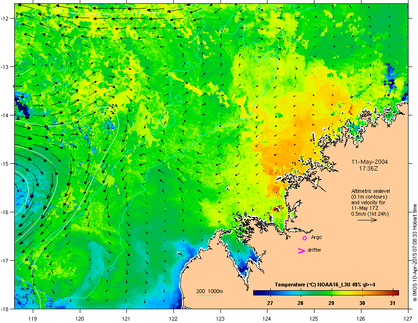Click the colorbar tick label '27'

tap(270, 303)
